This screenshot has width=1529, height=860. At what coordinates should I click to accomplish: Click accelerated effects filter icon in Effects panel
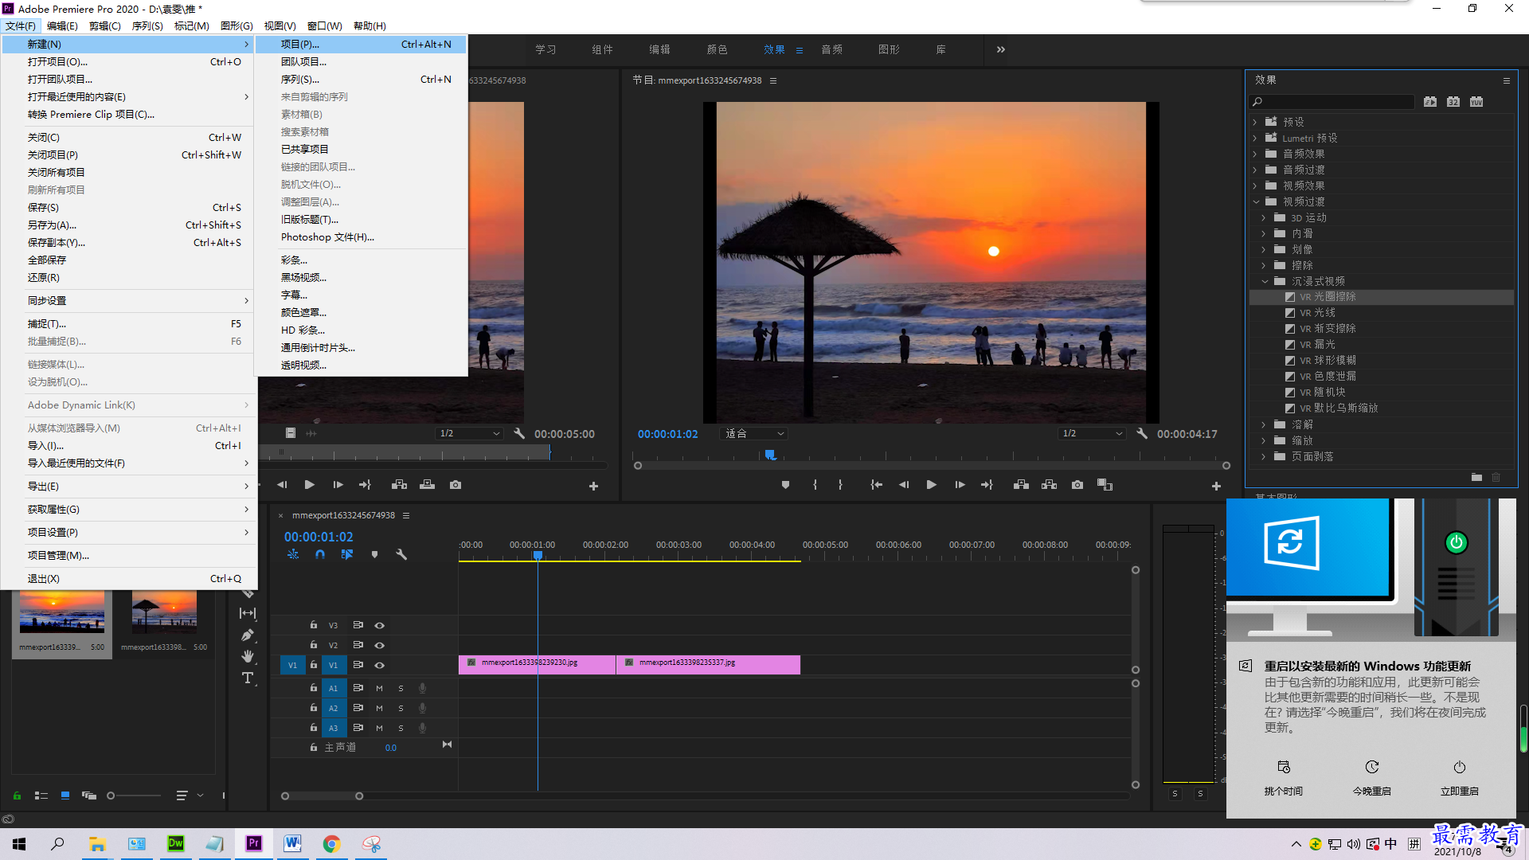(x=1430, y=102)
